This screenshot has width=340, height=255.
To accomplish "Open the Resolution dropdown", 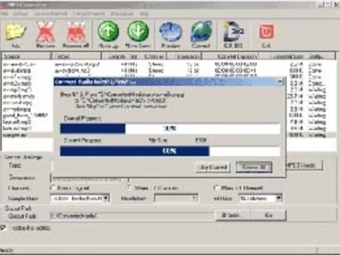I will [194, 198].
